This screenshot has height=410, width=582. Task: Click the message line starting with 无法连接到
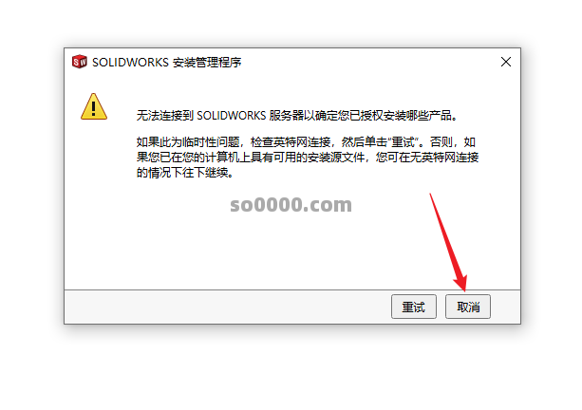coord(297,116)
